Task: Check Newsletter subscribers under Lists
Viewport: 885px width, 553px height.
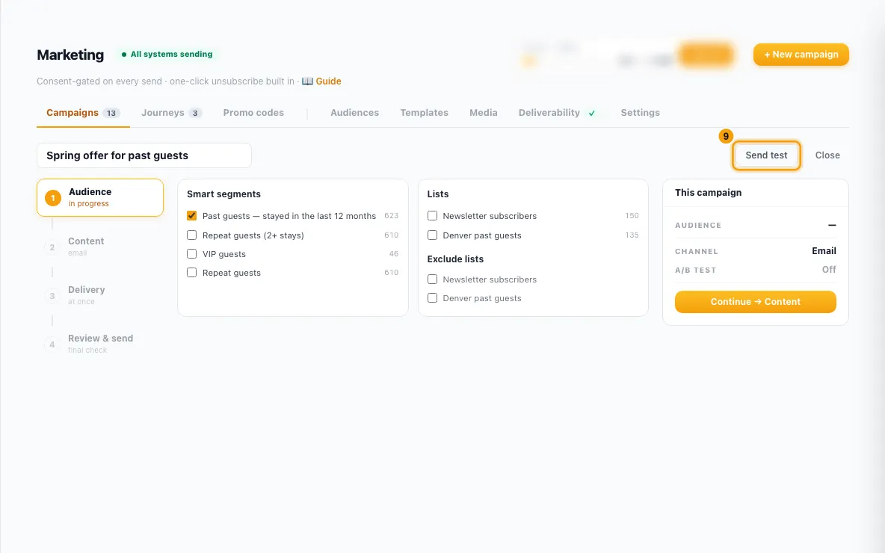Action: pos(432,215)
